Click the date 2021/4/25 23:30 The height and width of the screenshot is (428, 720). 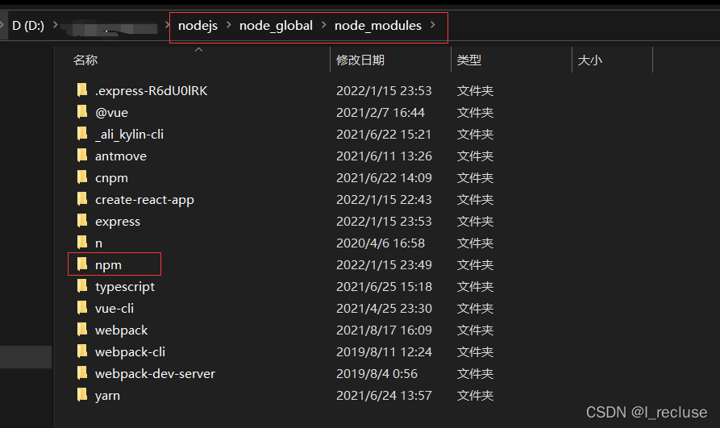(x=384, y=309)
